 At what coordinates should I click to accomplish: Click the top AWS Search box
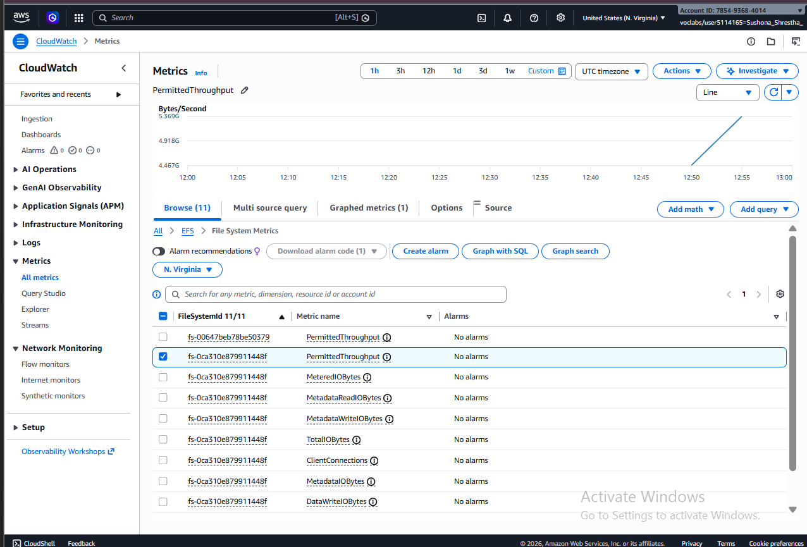tap(235, 18)
